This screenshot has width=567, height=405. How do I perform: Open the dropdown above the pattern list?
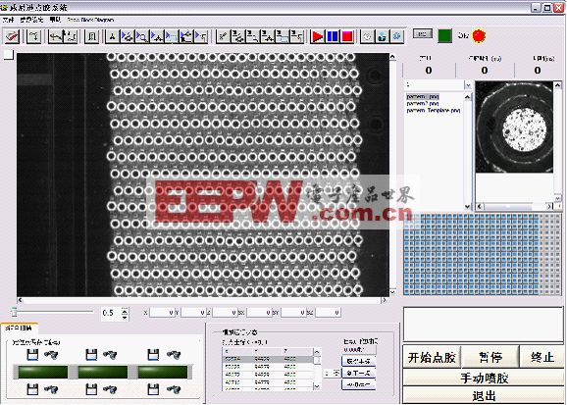[x=468, y=85]
